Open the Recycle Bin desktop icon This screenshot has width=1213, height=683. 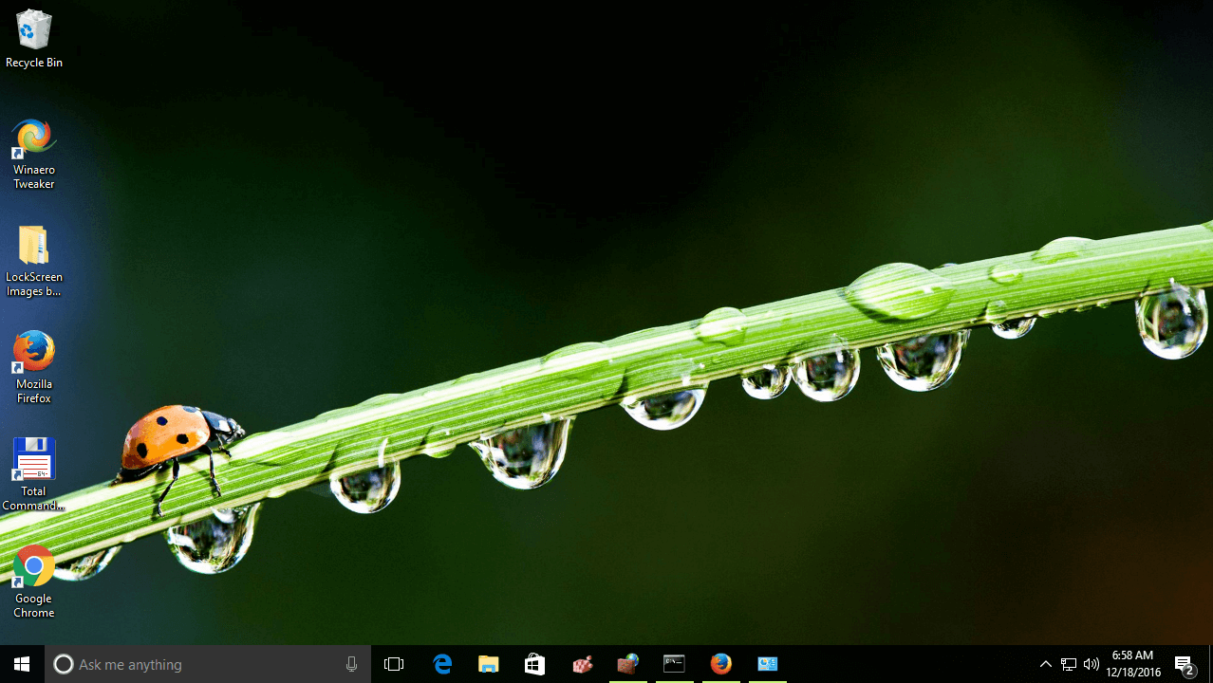tap(33, 38)
